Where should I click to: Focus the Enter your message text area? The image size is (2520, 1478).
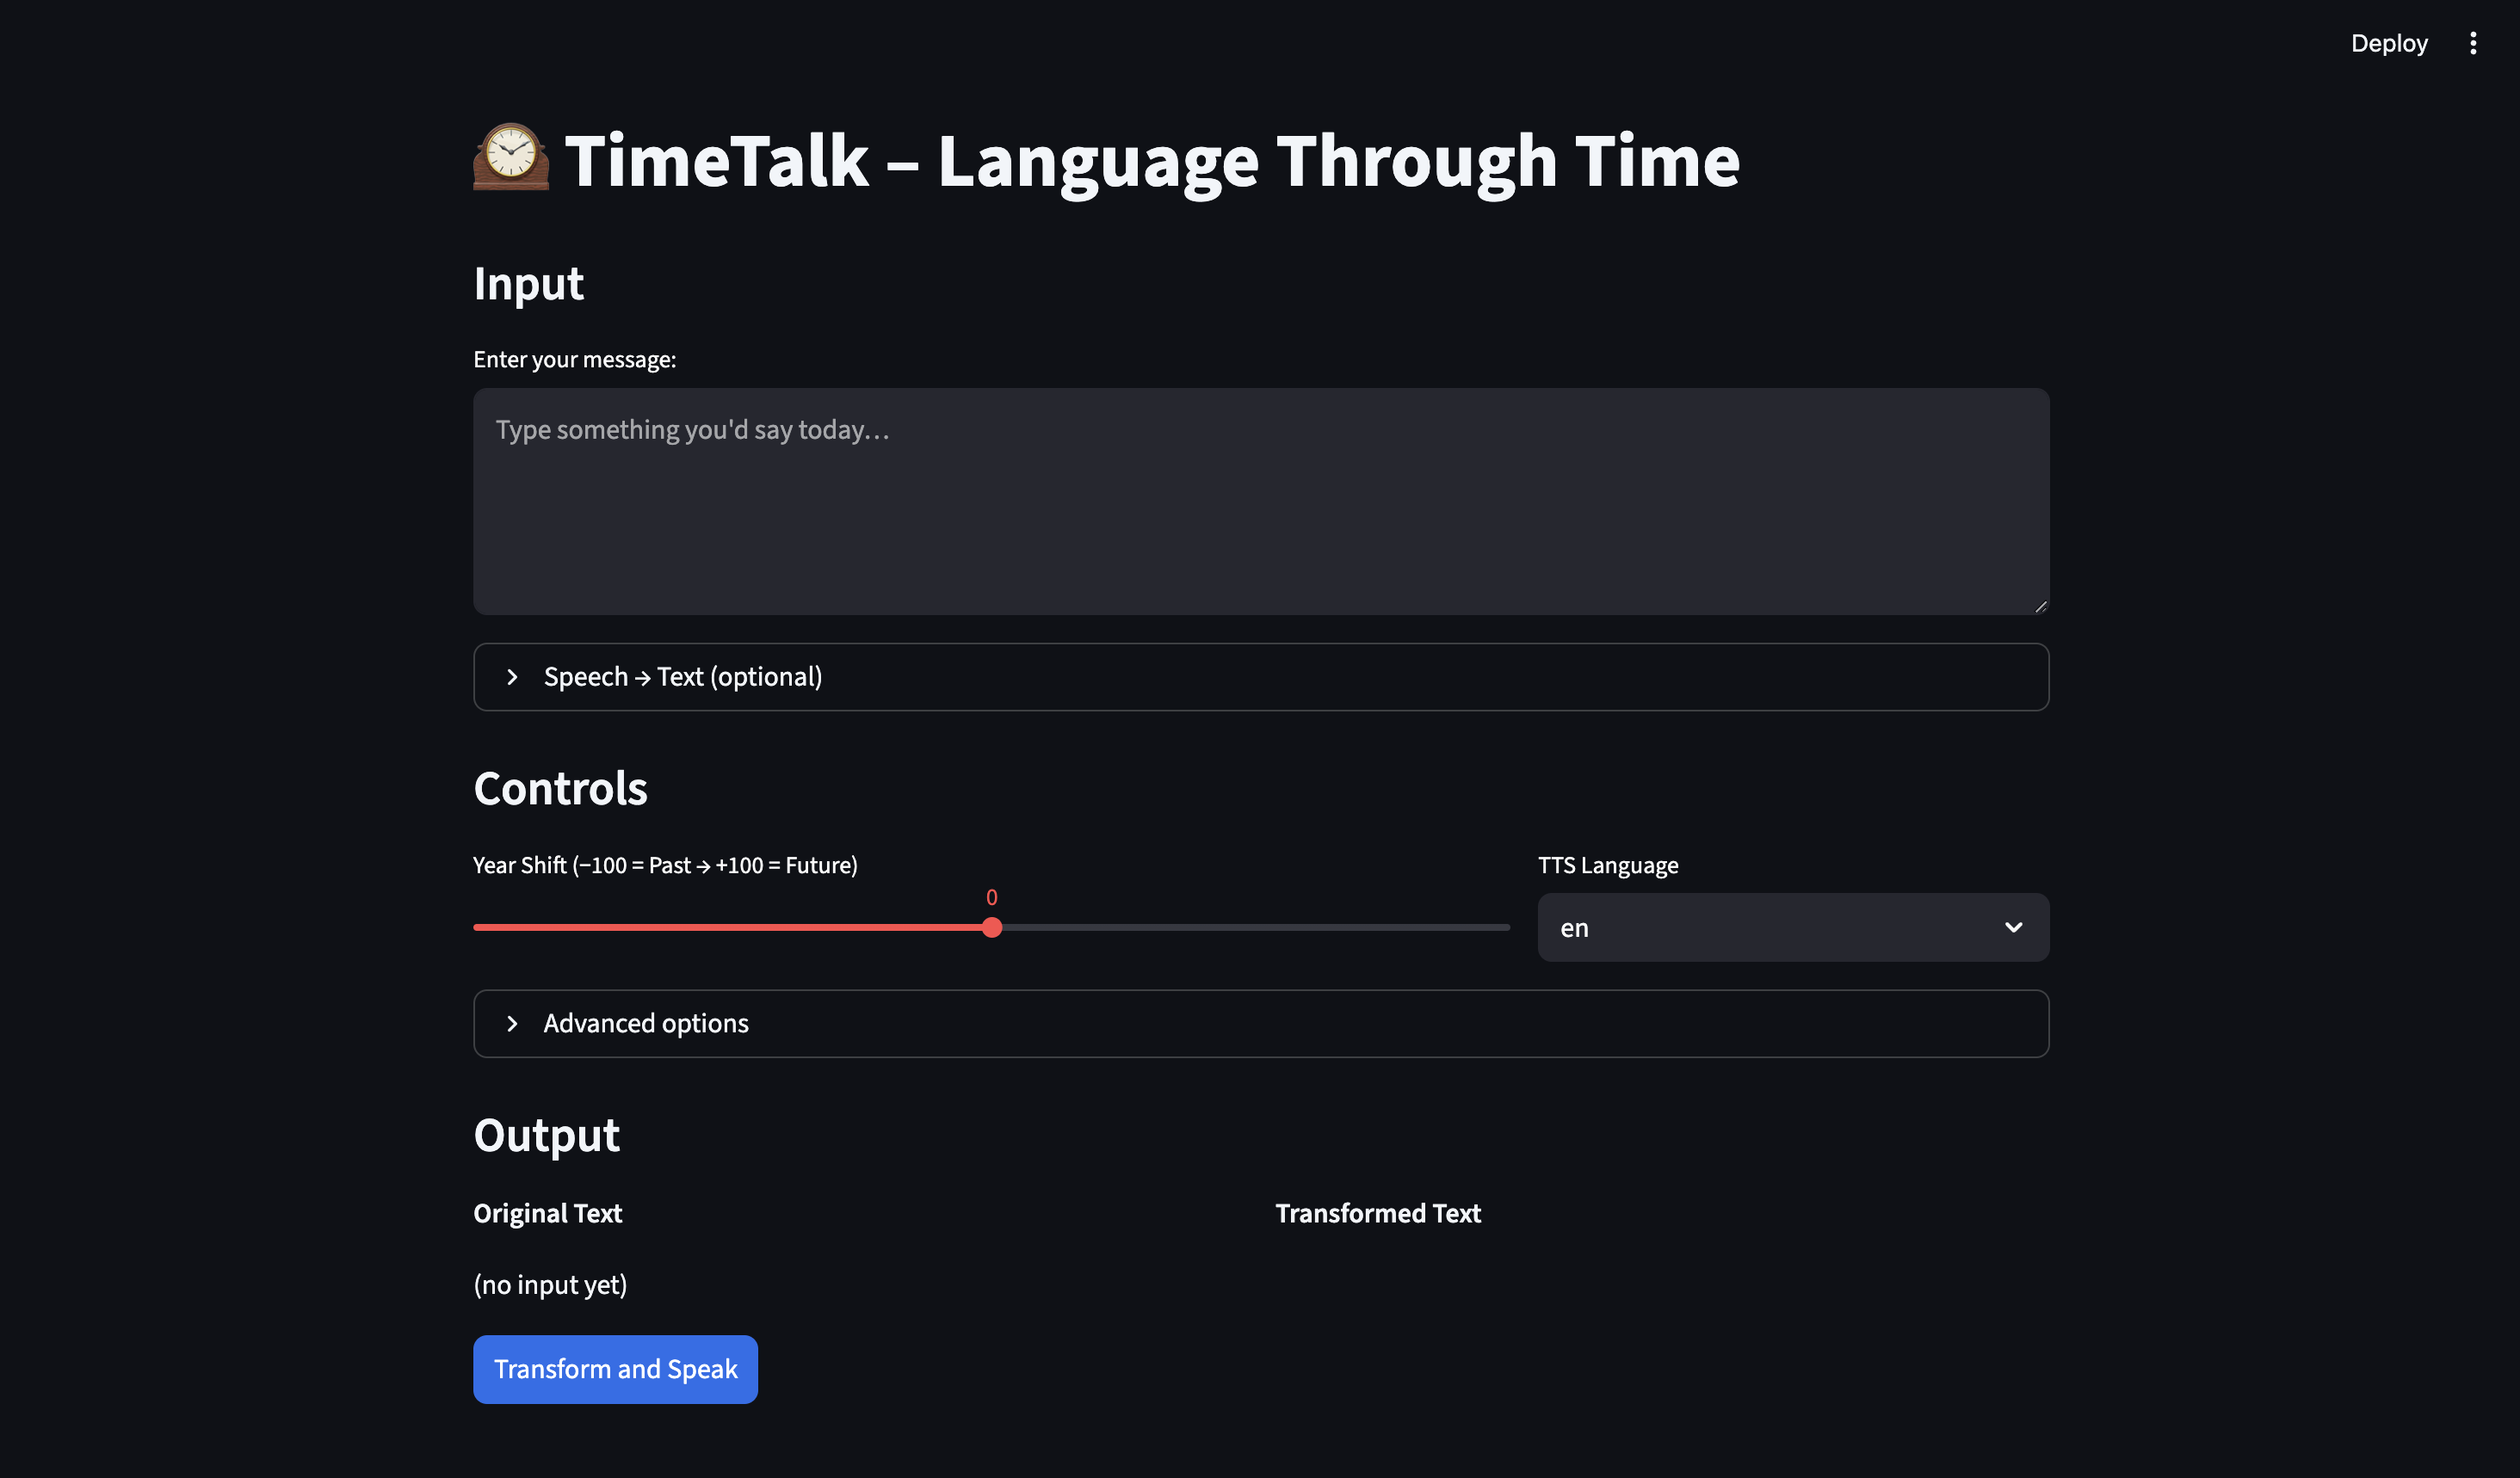tap(1260, 501)
